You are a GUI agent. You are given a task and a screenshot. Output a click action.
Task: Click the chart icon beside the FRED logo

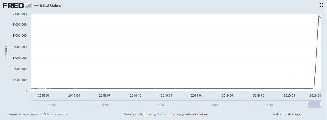pos(29,5)
